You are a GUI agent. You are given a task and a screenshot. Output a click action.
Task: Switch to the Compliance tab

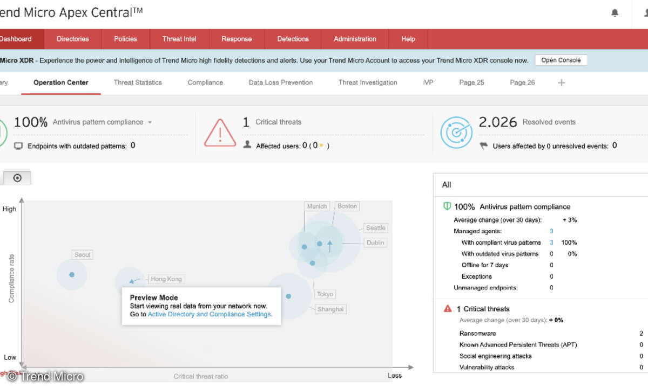pyautogui.click(x=205, y=82)
